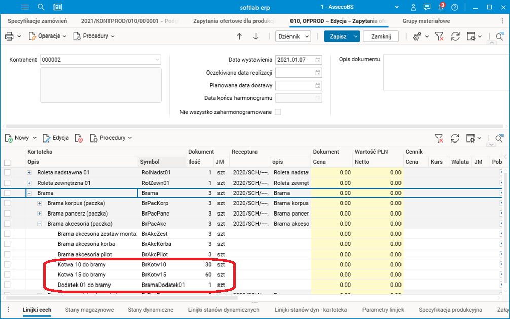510x319 pixels.
Task: Collapse the Brama node
Action: (x=29, y=193)
